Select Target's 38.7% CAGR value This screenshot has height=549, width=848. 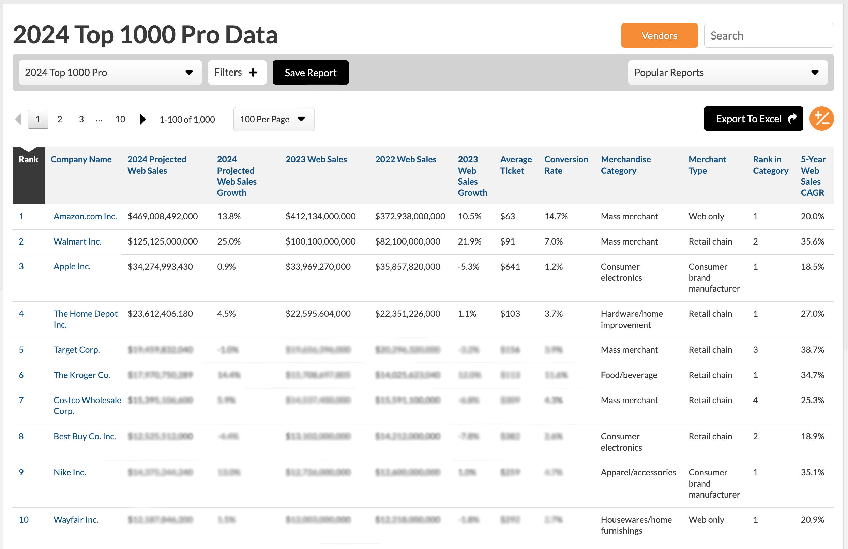pos(812,350)
